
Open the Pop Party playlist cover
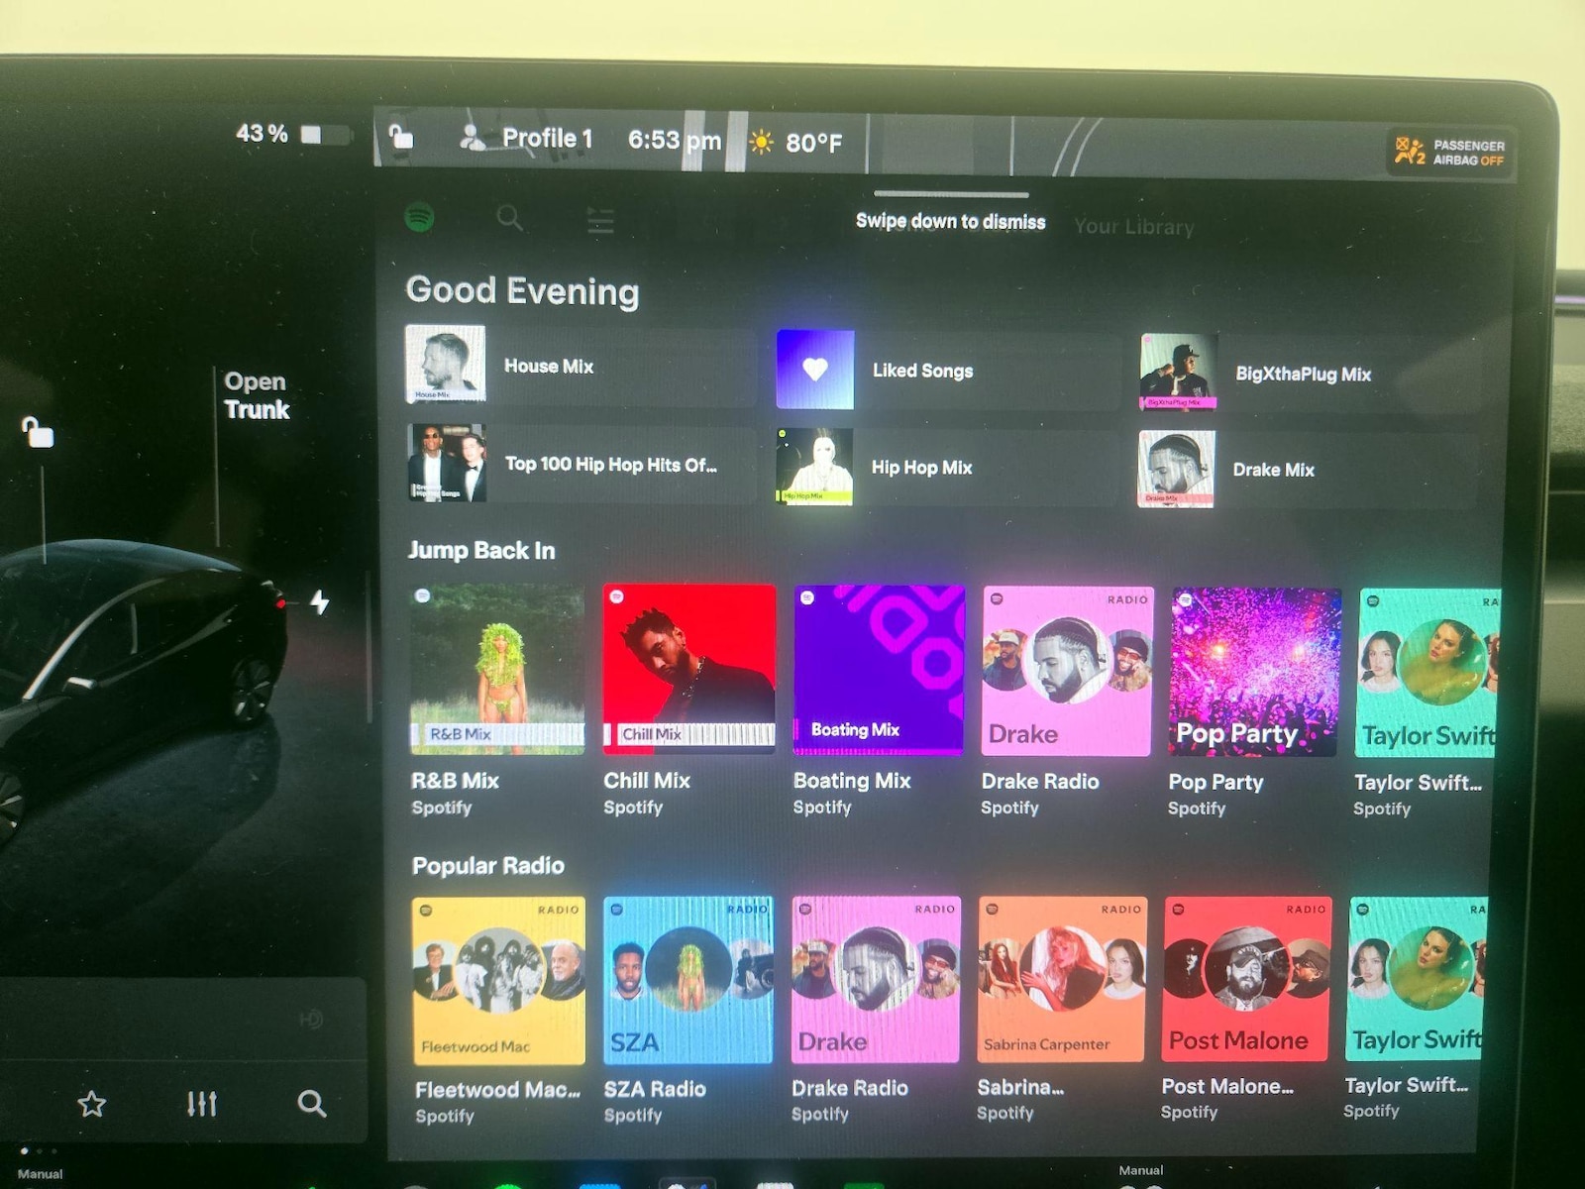pos(1255,672)
